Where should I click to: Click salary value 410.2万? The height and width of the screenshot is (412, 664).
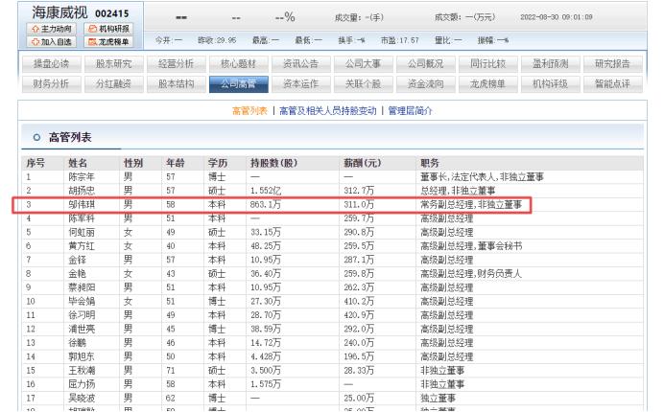coord(359,302)
